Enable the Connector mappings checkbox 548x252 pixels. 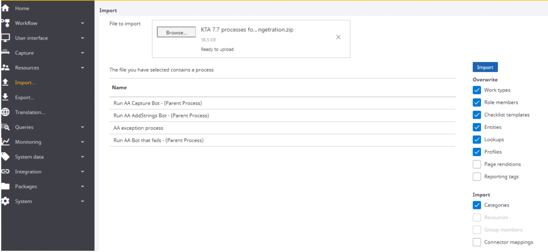coord(476,242)
